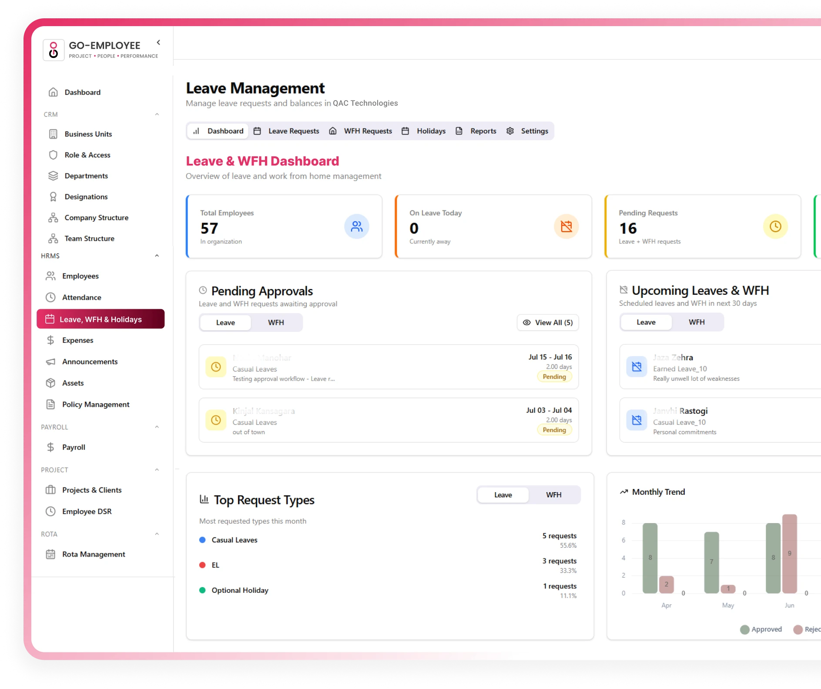Select Leave toggle in Upcoming Leaves & WFH
This screenshot has width=821, height=689.
[x=646, y=322]
